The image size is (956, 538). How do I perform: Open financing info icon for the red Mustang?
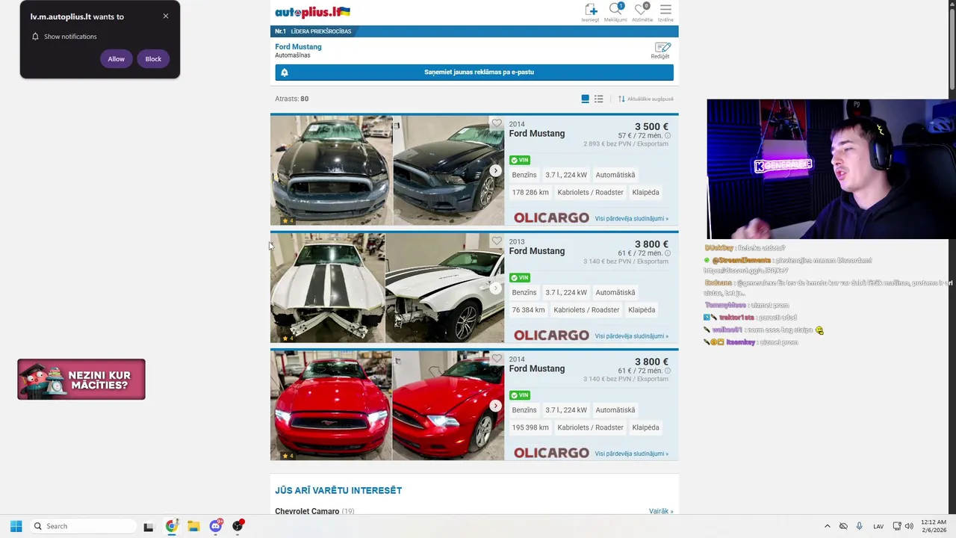click(668, 371)
